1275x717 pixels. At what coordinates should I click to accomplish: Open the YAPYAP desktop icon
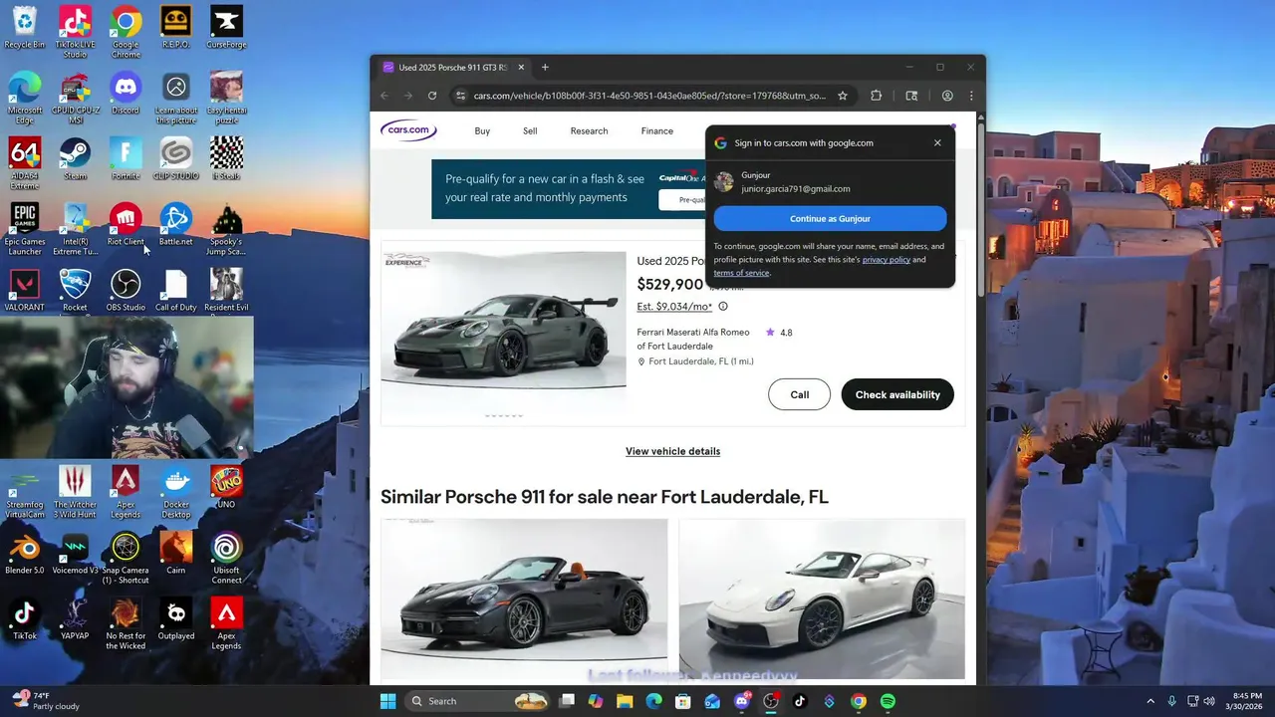[x=75, y=618]
